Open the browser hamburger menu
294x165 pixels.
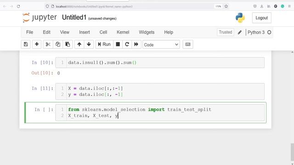pos(289,6)
